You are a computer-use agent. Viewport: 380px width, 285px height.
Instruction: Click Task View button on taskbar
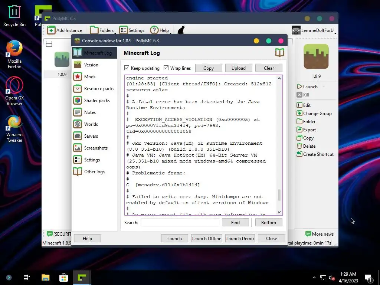[27, 278]
